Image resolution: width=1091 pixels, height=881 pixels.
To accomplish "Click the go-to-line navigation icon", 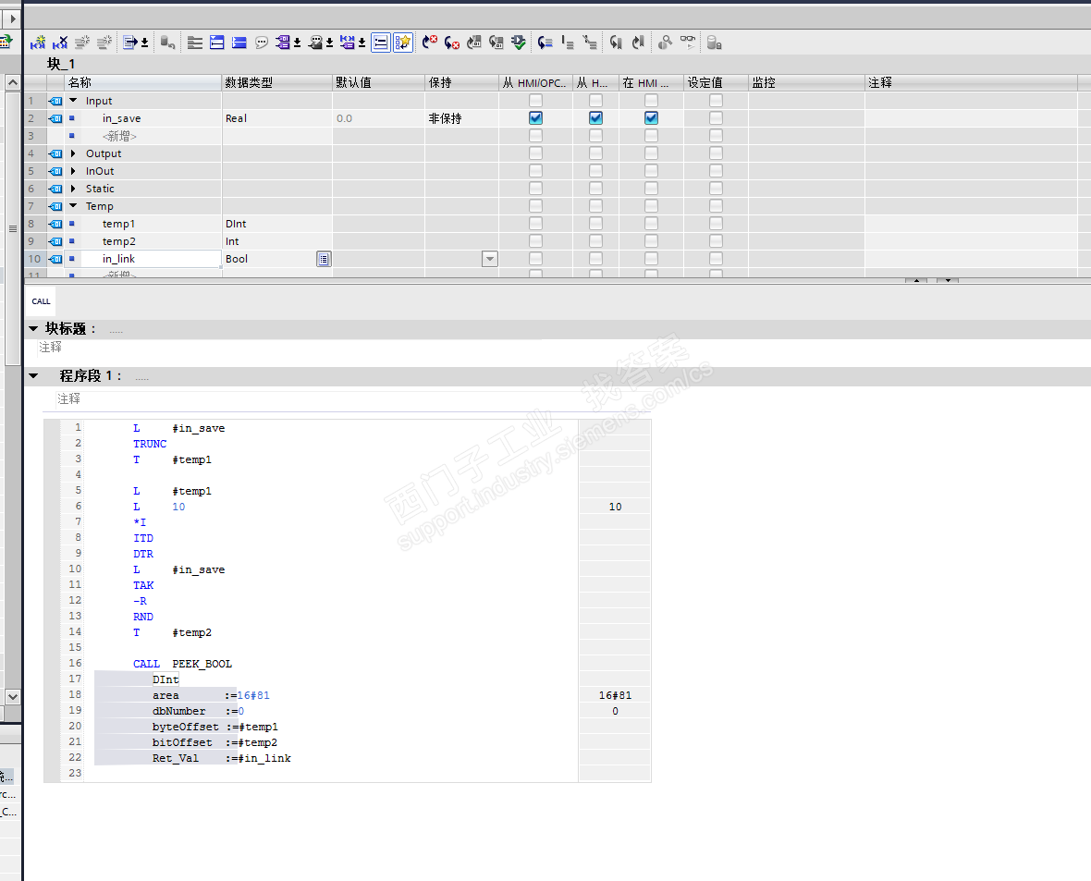I will click(545, 43).
